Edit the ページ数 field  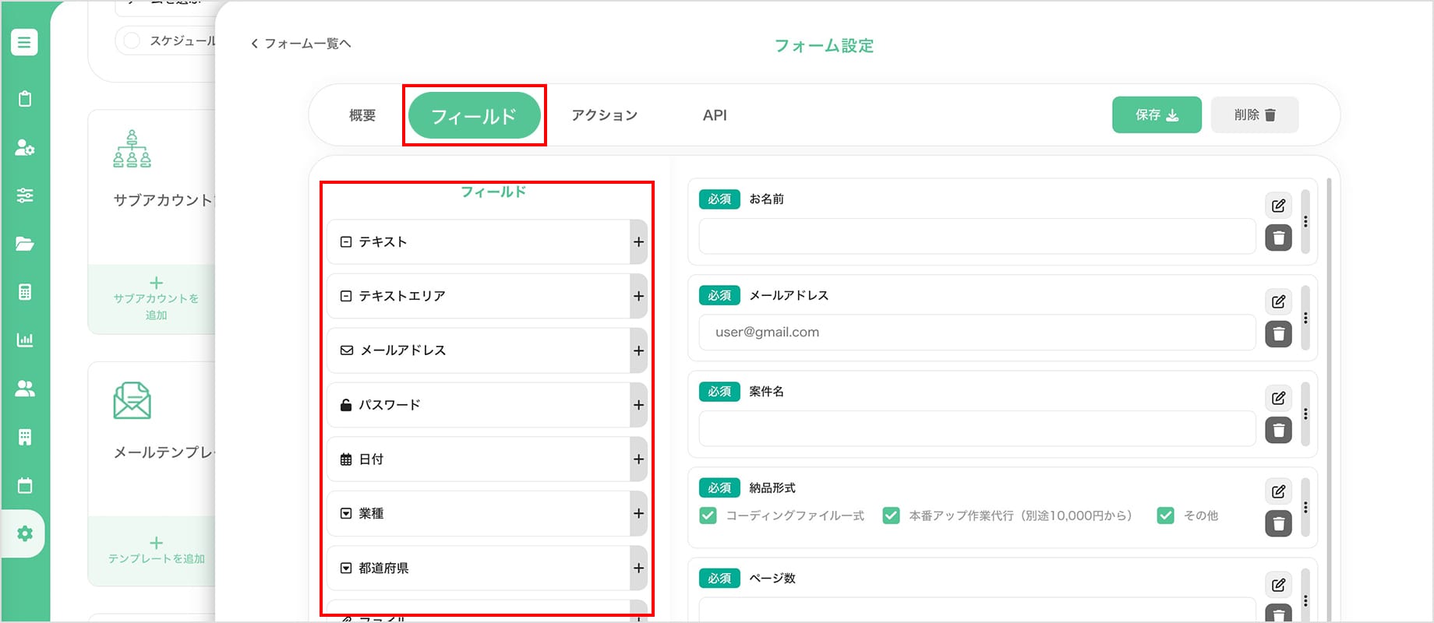click(1278, 585)
